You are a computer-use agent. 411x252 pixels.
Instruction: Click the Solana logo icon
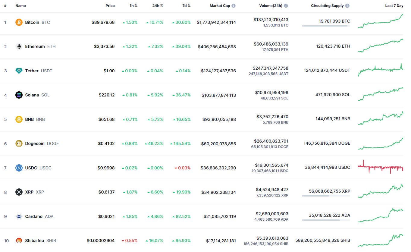[19, 95]
